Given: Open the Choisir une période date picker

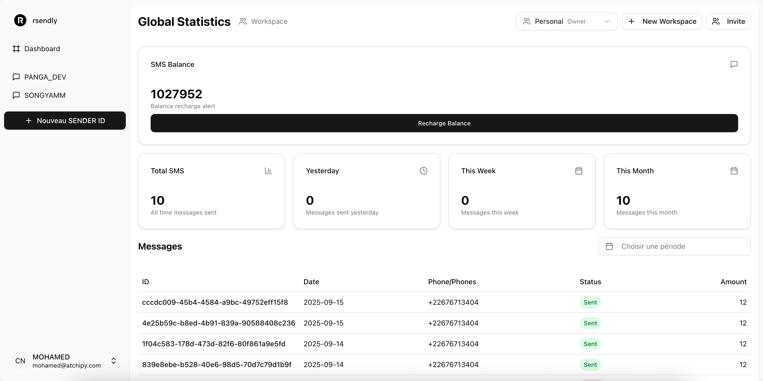Looking at the screenshot, I should tap(674, 246).
